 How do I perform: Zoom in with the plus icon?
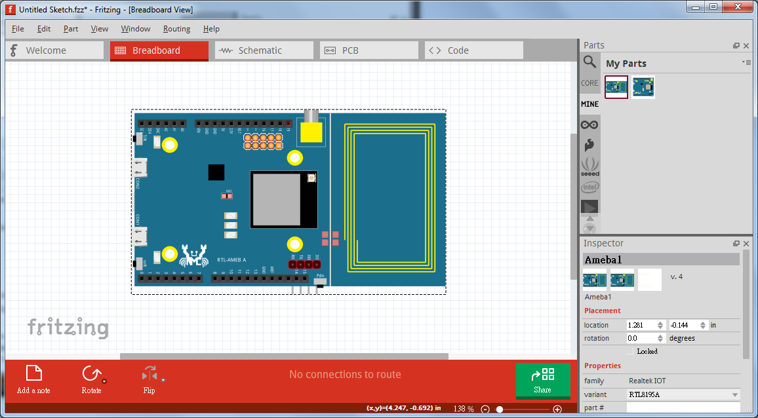(x=557, y=409)
